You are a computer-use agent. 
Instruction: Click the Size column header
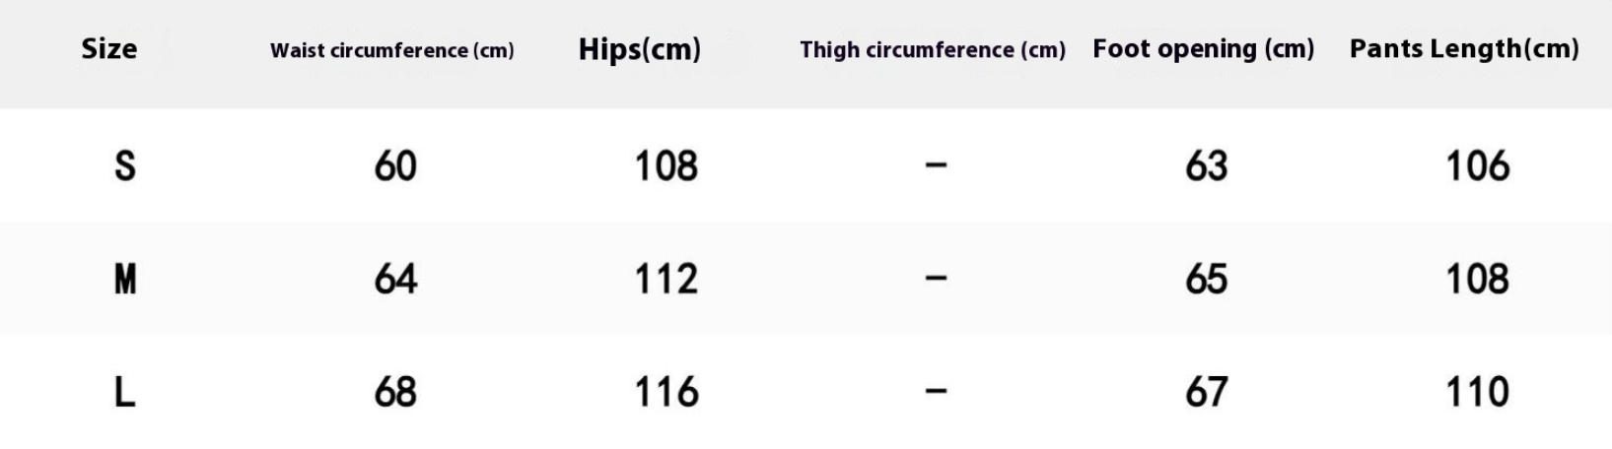[x=108, y=49]
